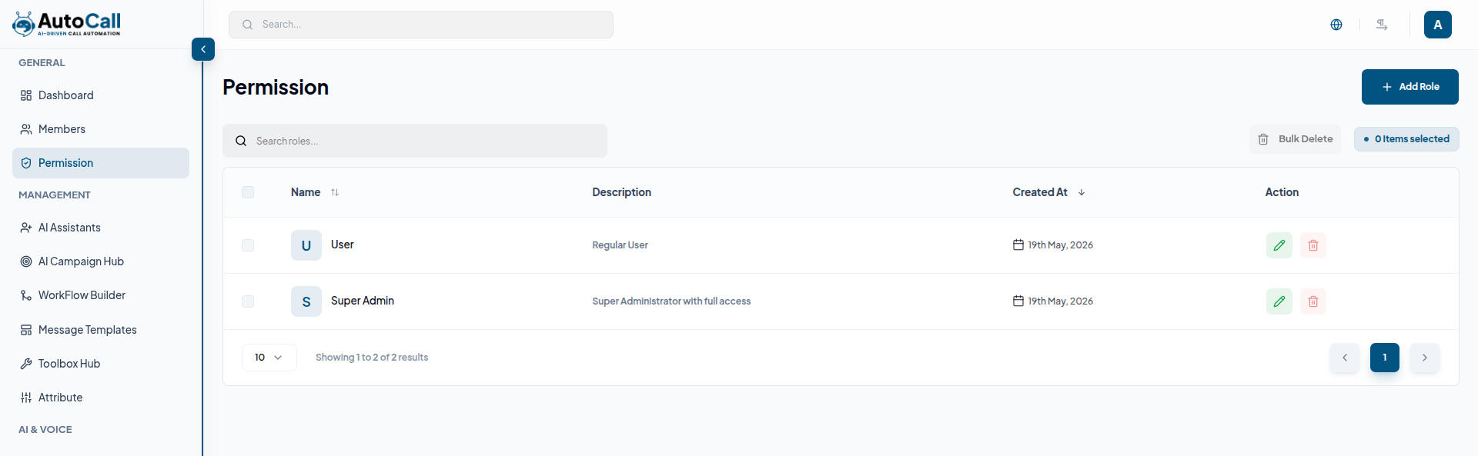Click the User role name
The width and height of the screenshot is (1478, 456).
[343, 245]
